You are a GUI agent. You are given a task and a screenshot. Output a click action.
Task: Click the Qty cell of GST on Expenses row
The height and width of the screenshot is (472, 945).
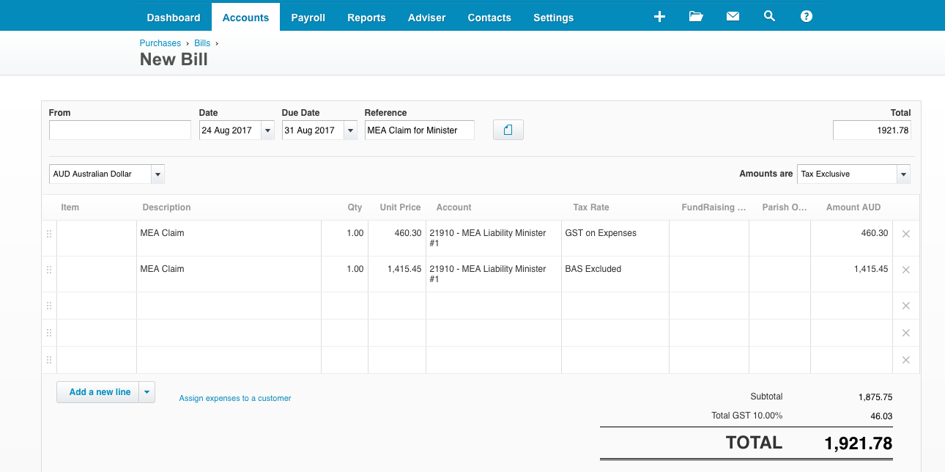point(345,238)
